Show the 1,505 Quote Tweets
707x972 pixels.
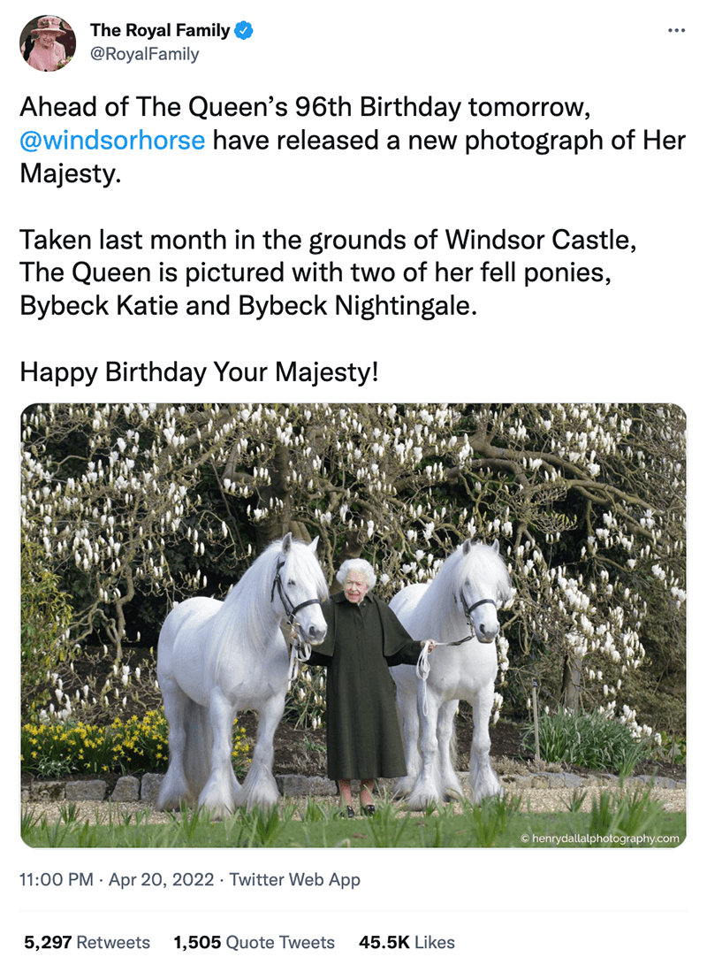coord(254,942)
